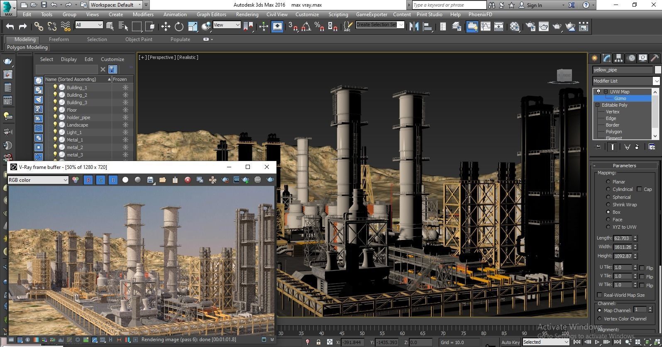Open Create Selection Set dropdown
Viewport: 662px width, 347px height.
click(x=380, y=25)
